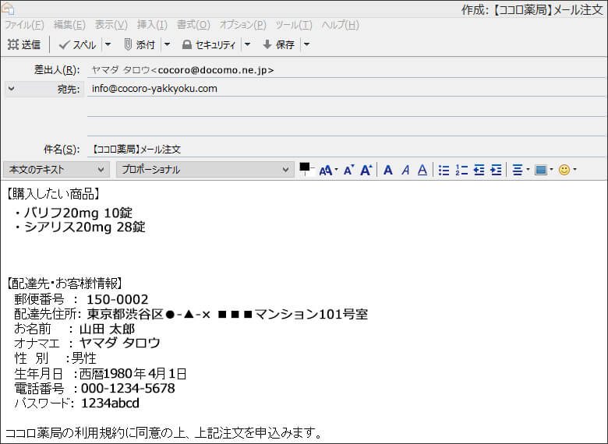This screenshot has width=608, height=444.
Task: Toggle underline text formatting
Action: (422, 170)
